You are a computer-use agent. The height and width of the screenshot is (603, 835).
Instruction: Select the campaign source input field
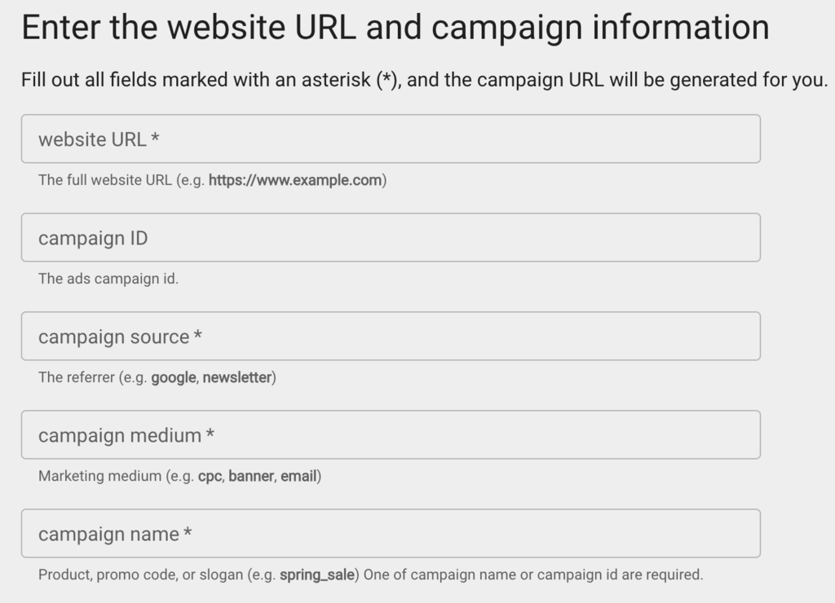click(391, 337)
